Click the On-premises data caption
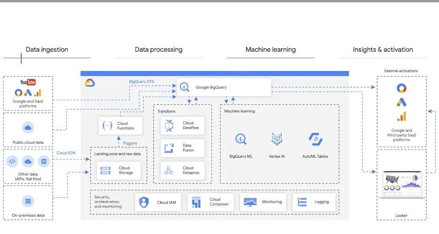 (x=28, y=215)
